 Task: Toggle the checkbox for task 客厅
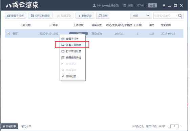click(x=8, y=34)
